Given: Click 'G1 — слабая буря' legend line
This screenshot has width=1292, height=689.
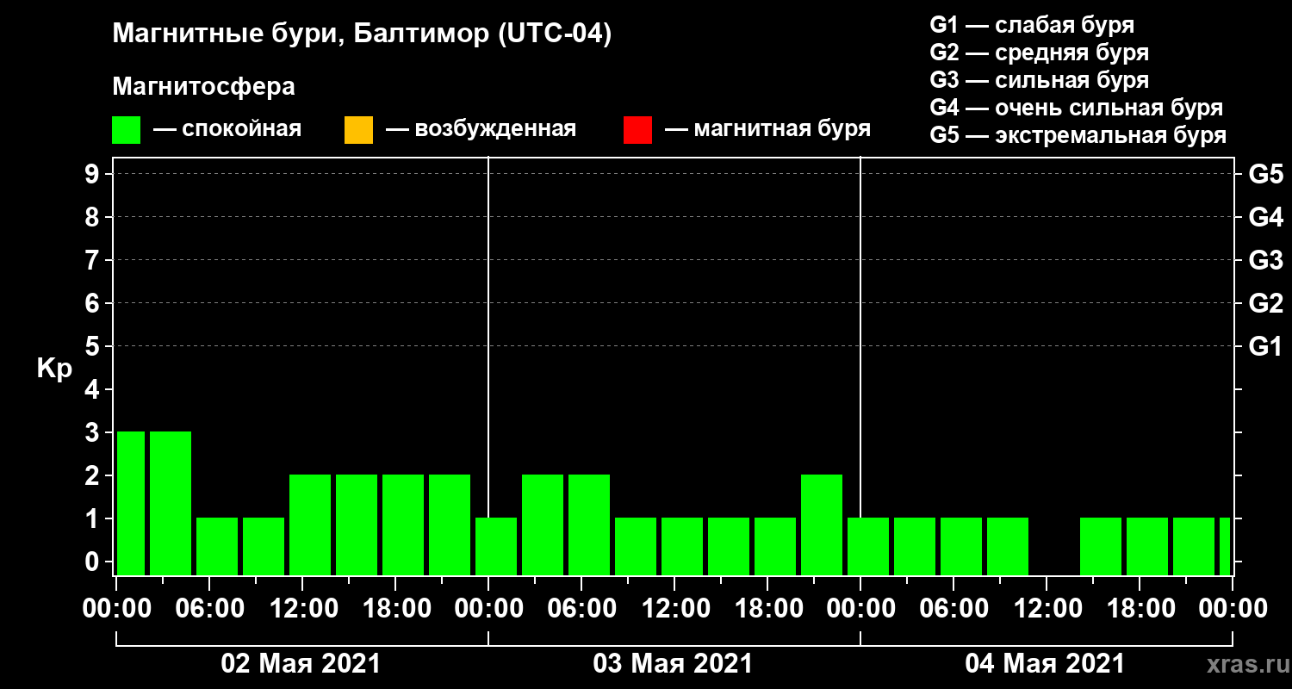Looking at the screenshot, I should tap(1032, 24).
